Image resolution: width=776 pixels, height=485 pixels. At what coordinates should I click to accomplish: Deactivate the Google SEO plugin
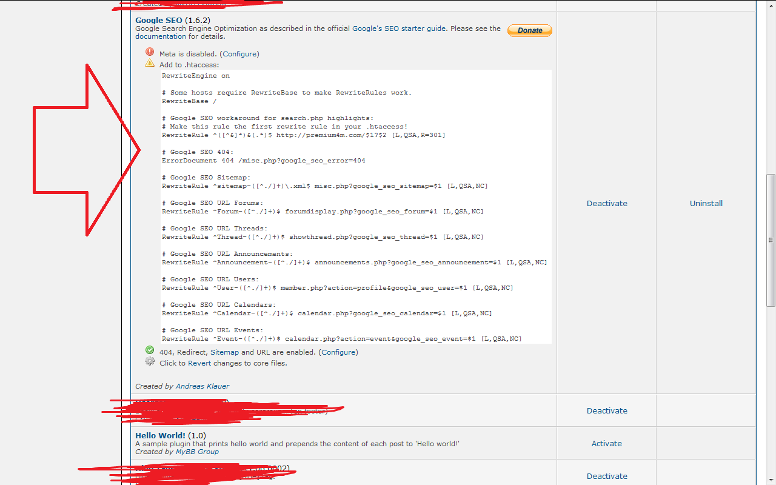click(x=607, y=204)
